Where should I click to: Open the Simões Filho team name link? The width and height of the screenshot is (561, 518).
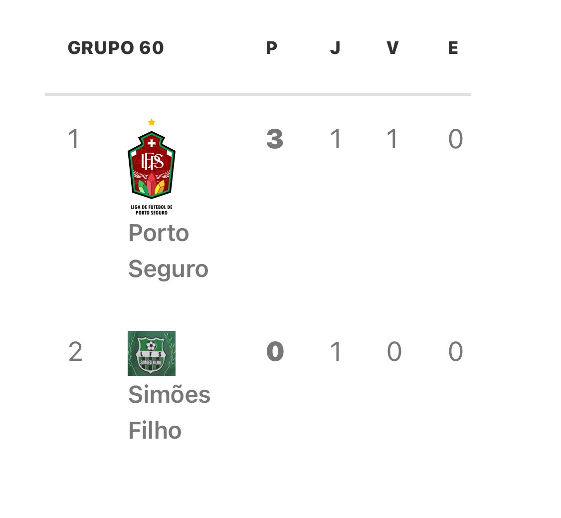[x=169, y=412]
